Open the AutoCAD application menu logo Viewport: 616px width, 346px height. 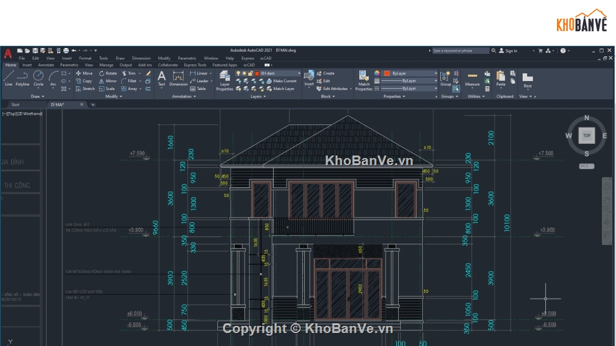[x=8, y=53]
